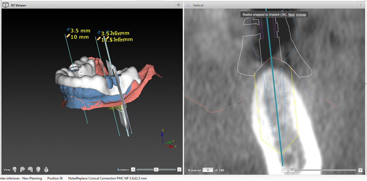
Task: Click the crosshair icon in 3D Viewer header
Action: [178, 5]
